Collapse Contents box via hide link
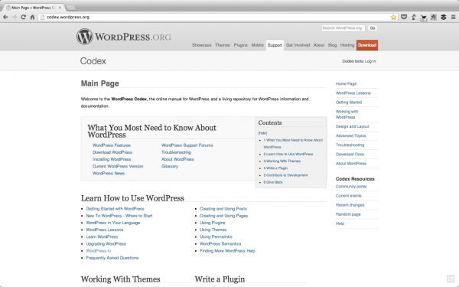The image size is (459, 287). (262, 133)
